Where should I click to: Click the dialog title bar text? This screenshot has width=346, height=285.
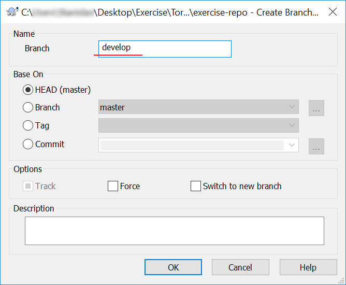[x=171, y=12]
